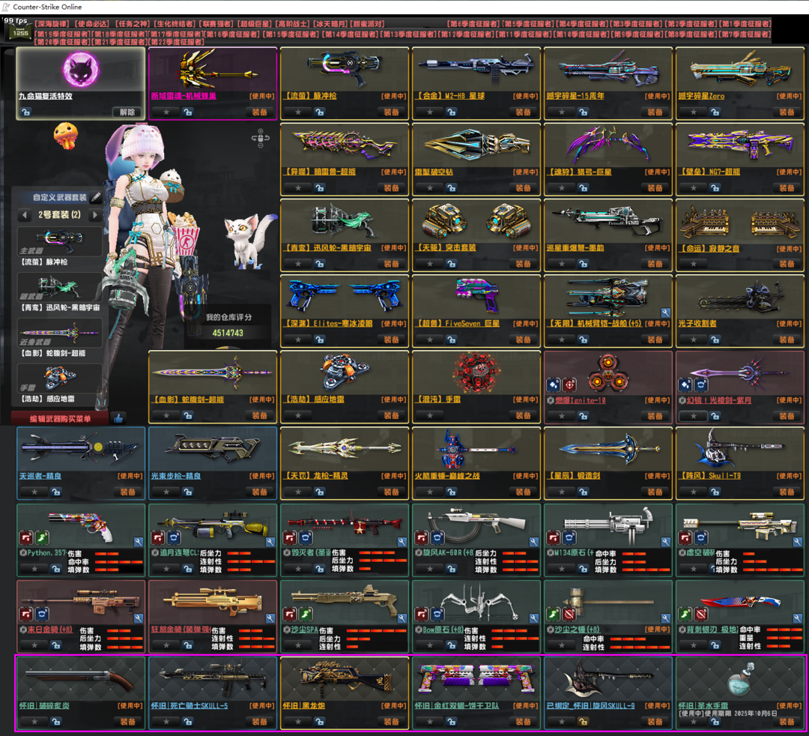This screenshot has width=809, height=736.
Task: Select secondary weapon slot 迅风轮-黑暗宇宙
Action: [59, 287]
